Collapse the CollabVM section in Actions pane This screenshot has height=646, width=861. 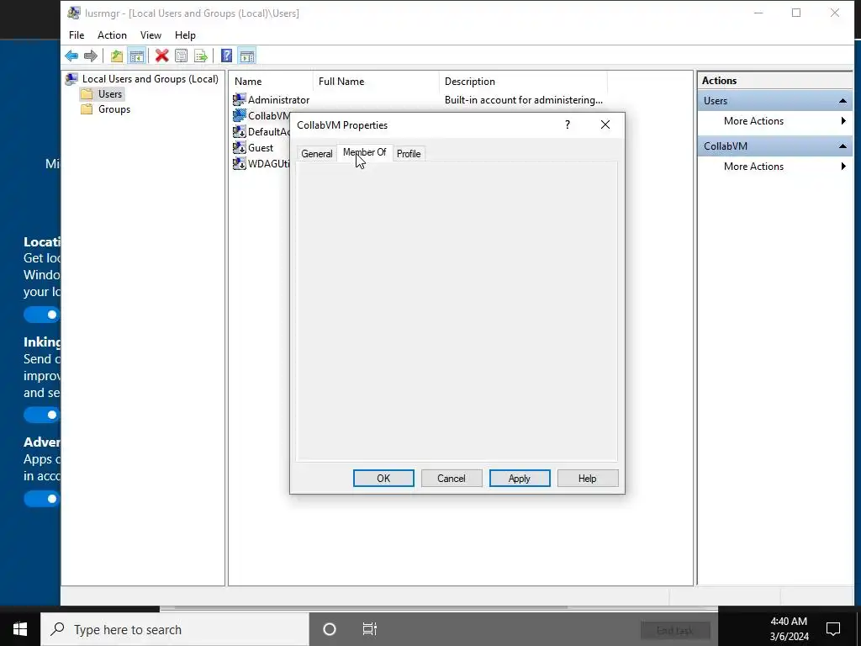click(843, 146)
